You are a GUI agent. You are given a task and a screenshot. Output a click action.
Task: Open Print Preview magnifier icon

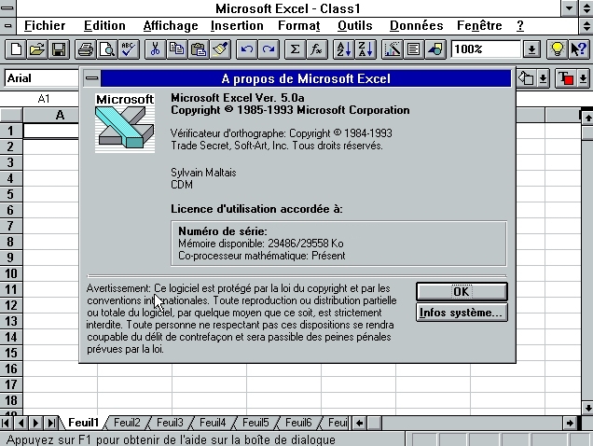pyautogui.click(x=107, y=49)
